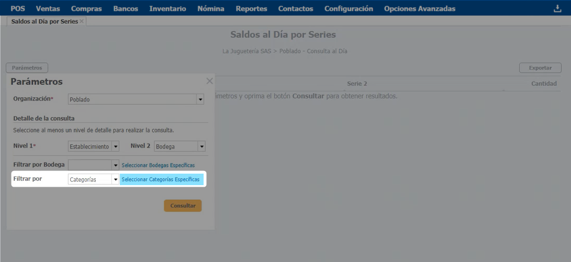Open the Opciones Avanzadas menu

419,8
